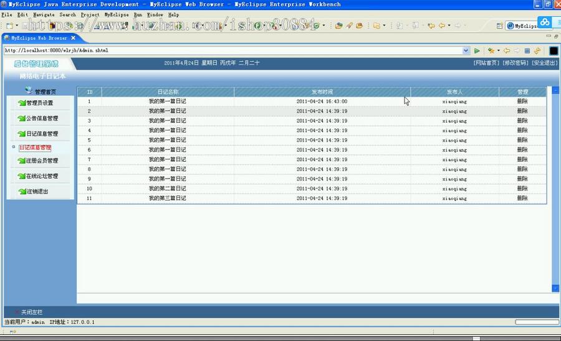Open the URL address bar dropdown arrow

point(466,50)
